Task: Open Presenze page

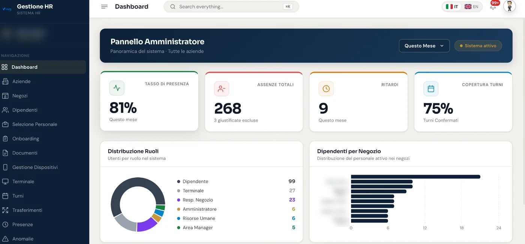Action: (43, 225)
